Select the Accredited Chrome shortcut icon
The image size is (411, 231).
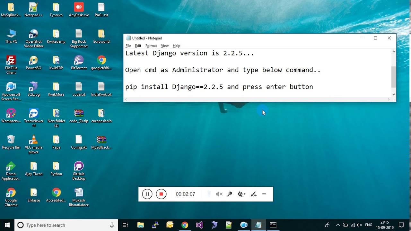tap(56, 195)
